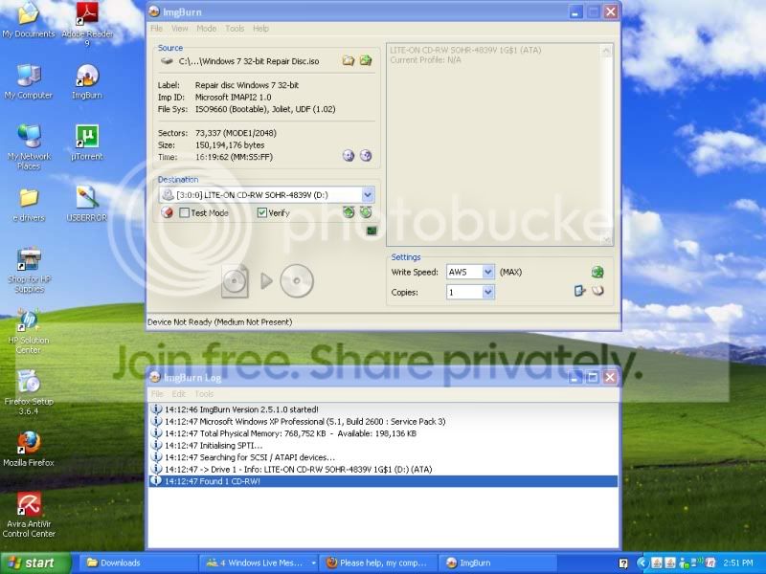The width and height of the screenshot is (766, 574).
Task: Click the taskbar clock showing 2:51 PM
Action: (738, 563)
